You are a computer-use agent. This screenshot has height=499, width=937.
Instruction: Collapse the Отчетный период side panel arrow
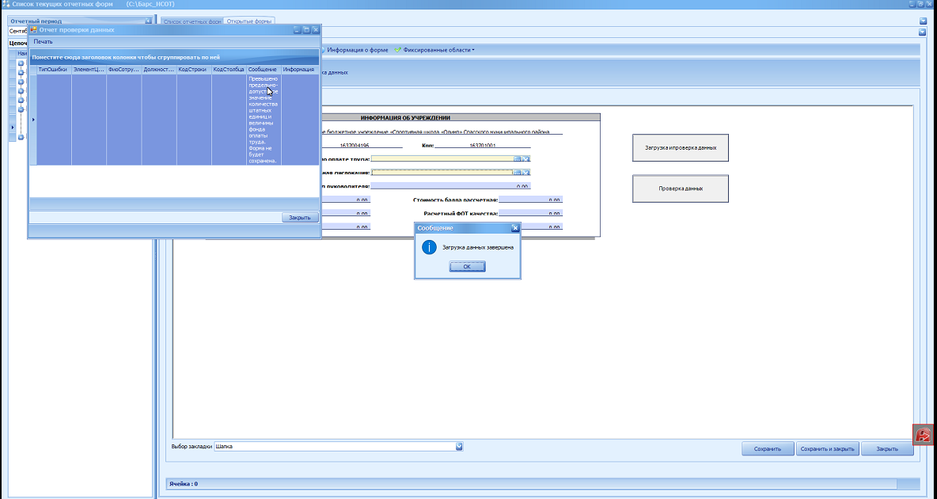point(148,21)
